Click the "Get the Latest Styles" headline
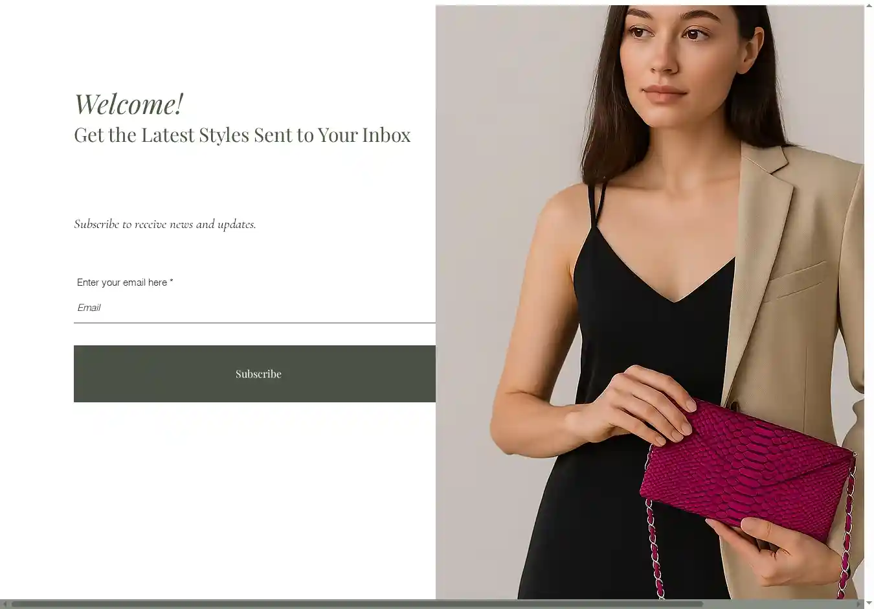The height and width of the screenshot is (609, 874). tap(242, 135)
